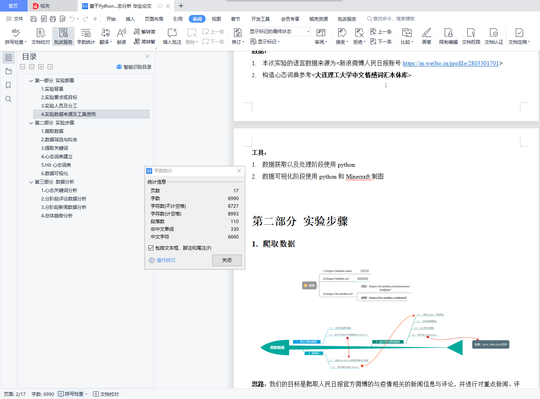Image resolution: width=540 pixels, height=399 pixels.
Task: Open the 字数统计 word count tool
Action: (x=86, y=36)
